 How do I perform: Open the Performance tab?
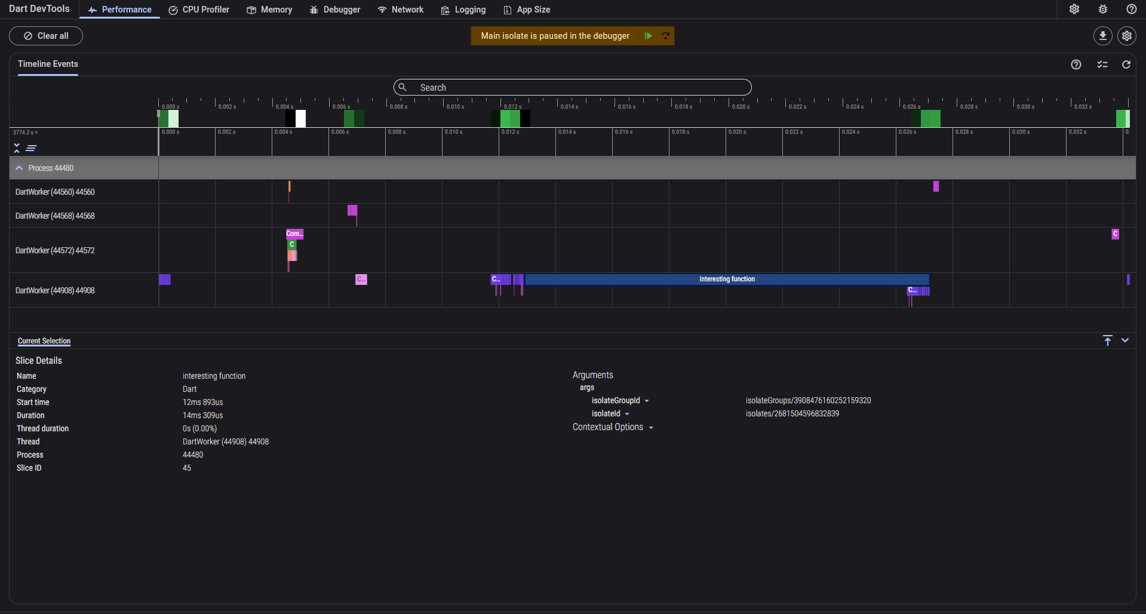[x=119, y=10]
